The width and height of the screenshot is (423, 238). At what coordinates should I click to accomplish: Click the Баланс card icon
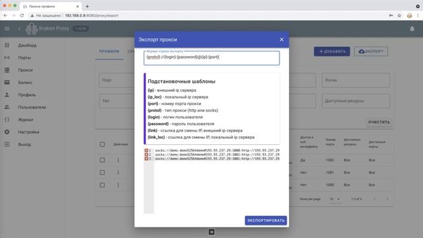click(7, 82)
